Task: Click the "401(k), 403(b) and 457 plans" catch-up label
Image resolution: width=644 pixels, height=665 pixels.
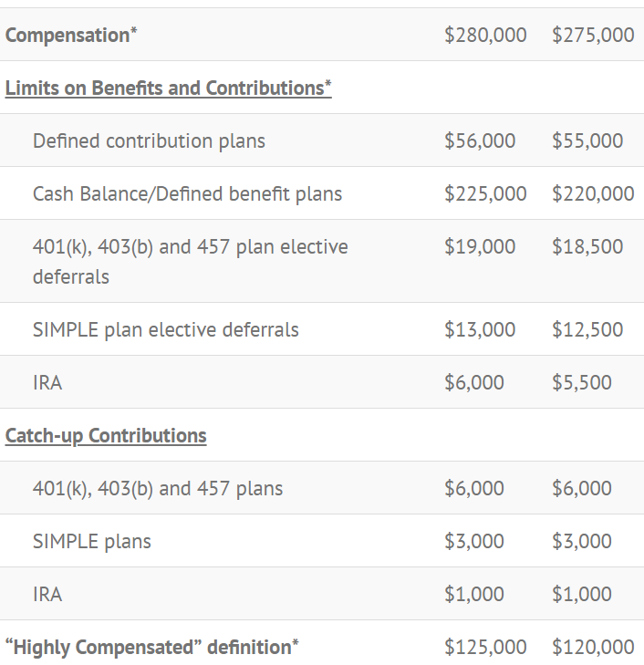Action: (x=158, y=489)
